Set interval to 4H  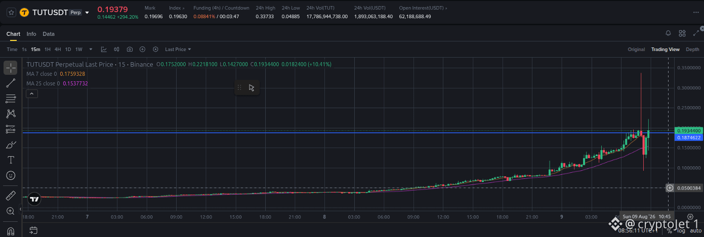(x=58, y=50)
